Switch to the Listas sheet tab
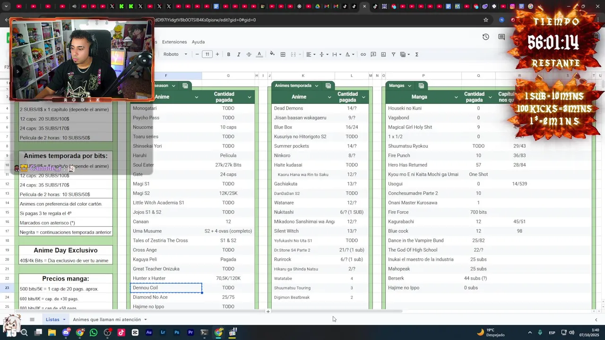 coord(52,320)
